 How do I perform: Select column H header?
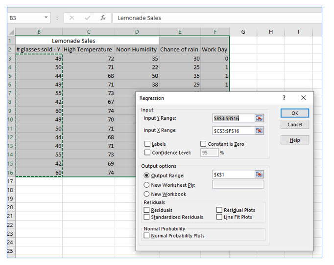[x=271, y=32]
